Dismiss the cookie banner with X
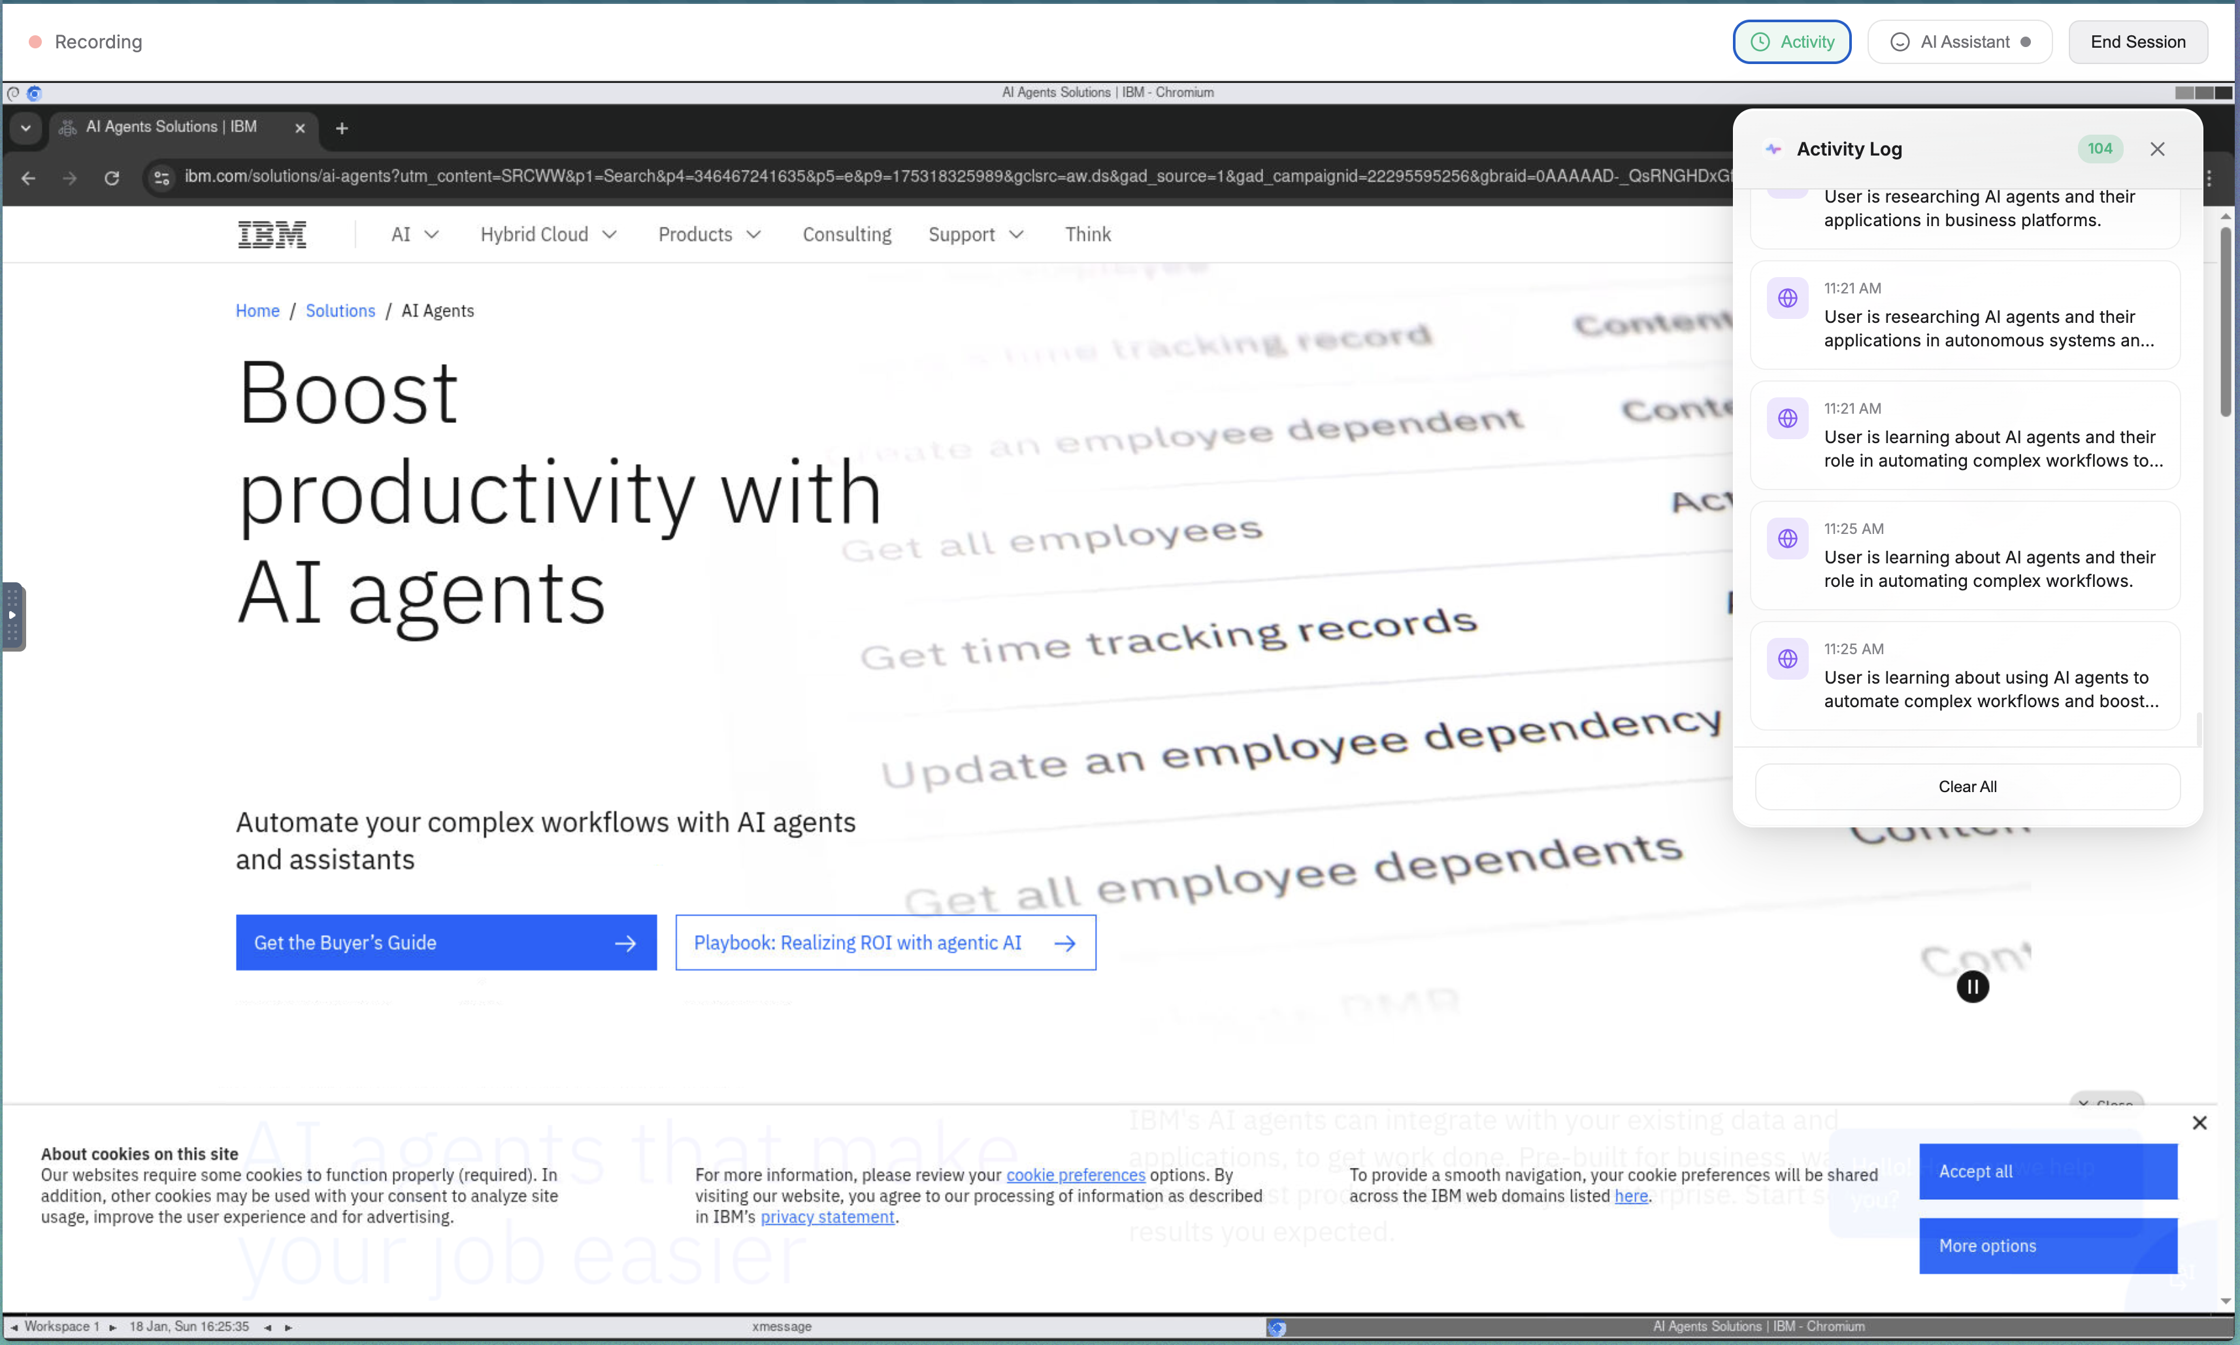 coord(2199,1123)
